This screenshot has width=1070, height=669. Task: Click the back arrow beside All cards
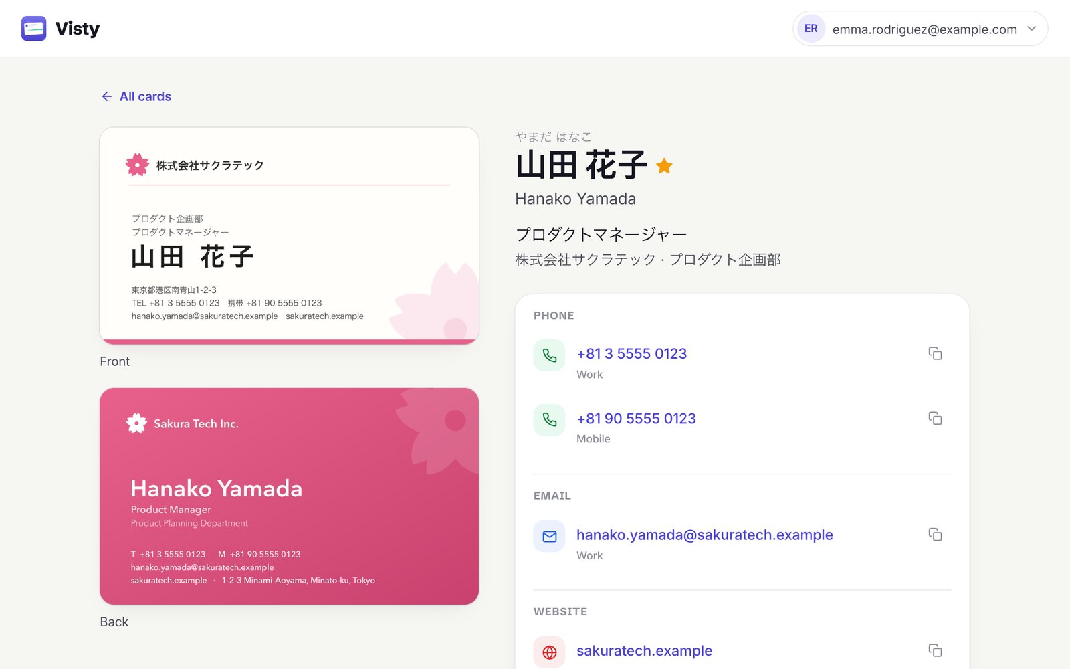[x=106, y=96]
